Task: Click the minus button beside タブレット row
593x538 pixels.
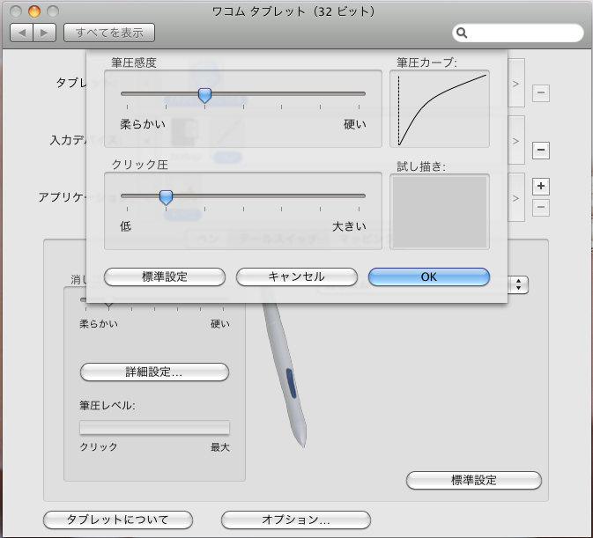Action: pos(541,93)
